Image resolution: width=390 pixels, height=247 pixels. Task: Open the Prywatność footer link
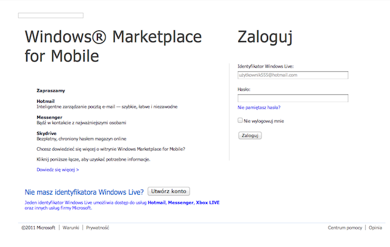click(97, 228)
